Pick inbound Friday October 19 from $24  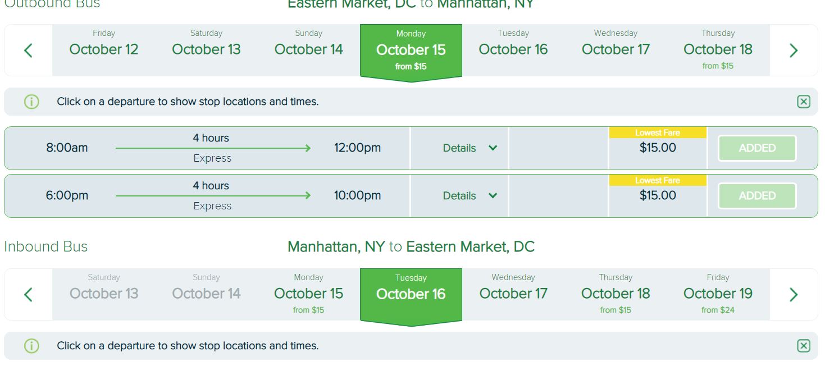click(718, 294)
